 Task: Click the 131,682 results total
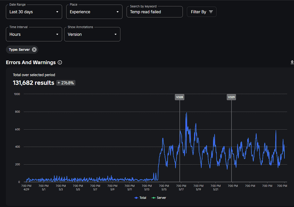pos(33,83)
